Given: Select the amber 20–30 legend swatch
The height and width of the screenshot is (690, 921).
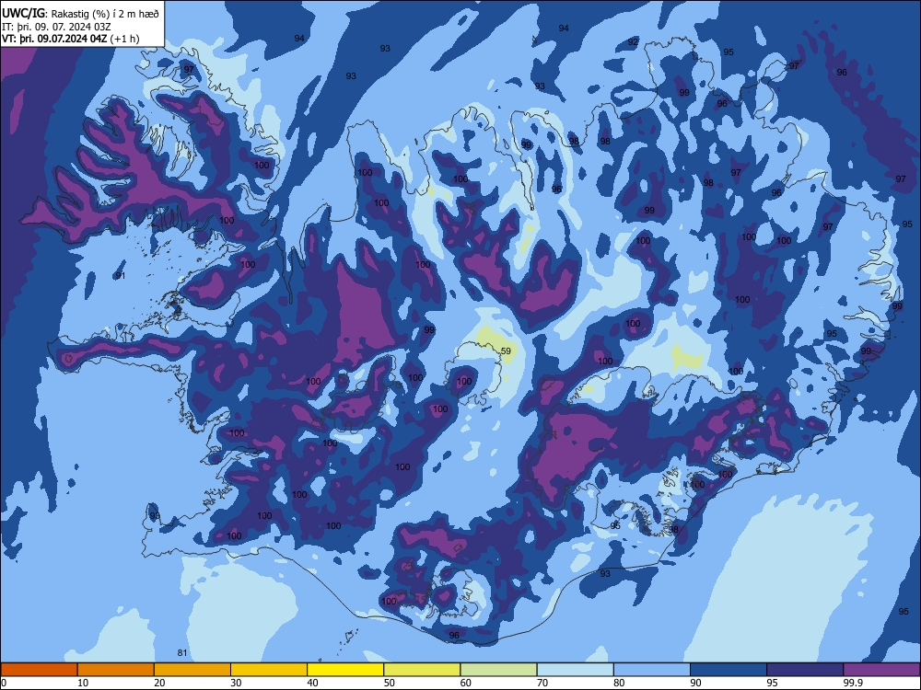Looking at the screenshot, I should pyautogui.click(x=192, y=670).
